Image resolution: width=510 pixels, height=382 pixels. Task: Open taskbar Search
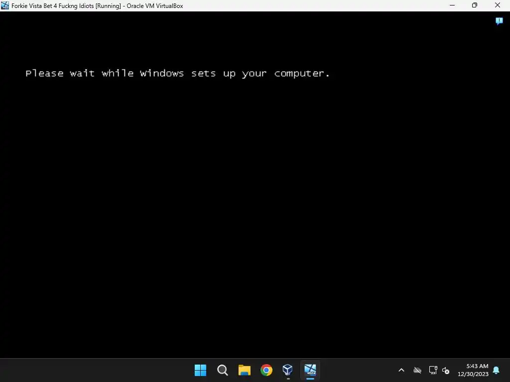tap(223, 370)
